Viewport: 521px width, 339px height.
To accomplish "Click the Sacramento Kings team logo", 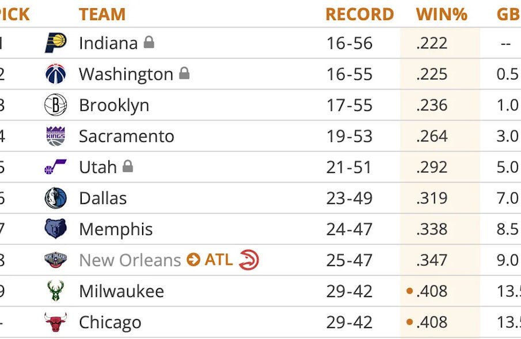I will (x=56, y=136).
